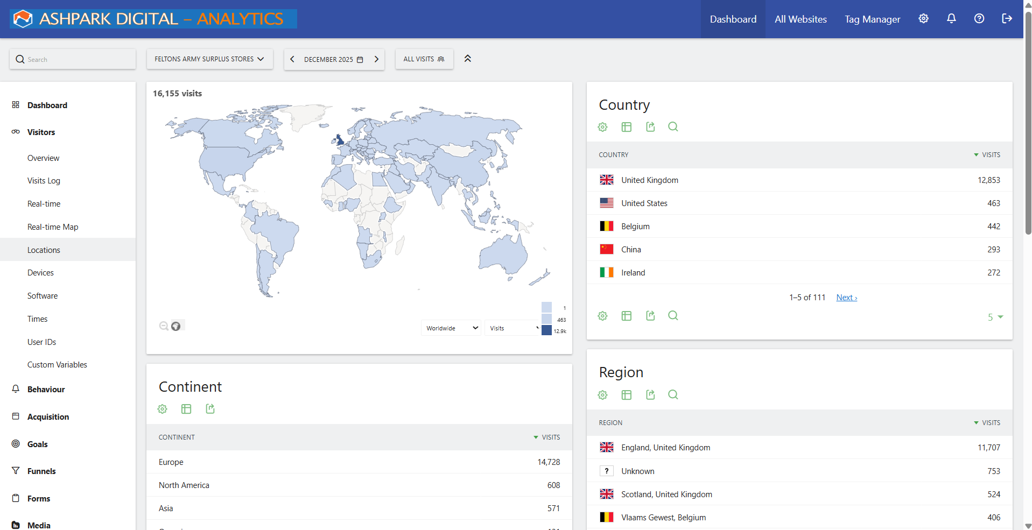Change the Worldwide map scope dropdown
Image resolution: width=1032 pixels, height=530 pixels.
(x=451, y=328)
